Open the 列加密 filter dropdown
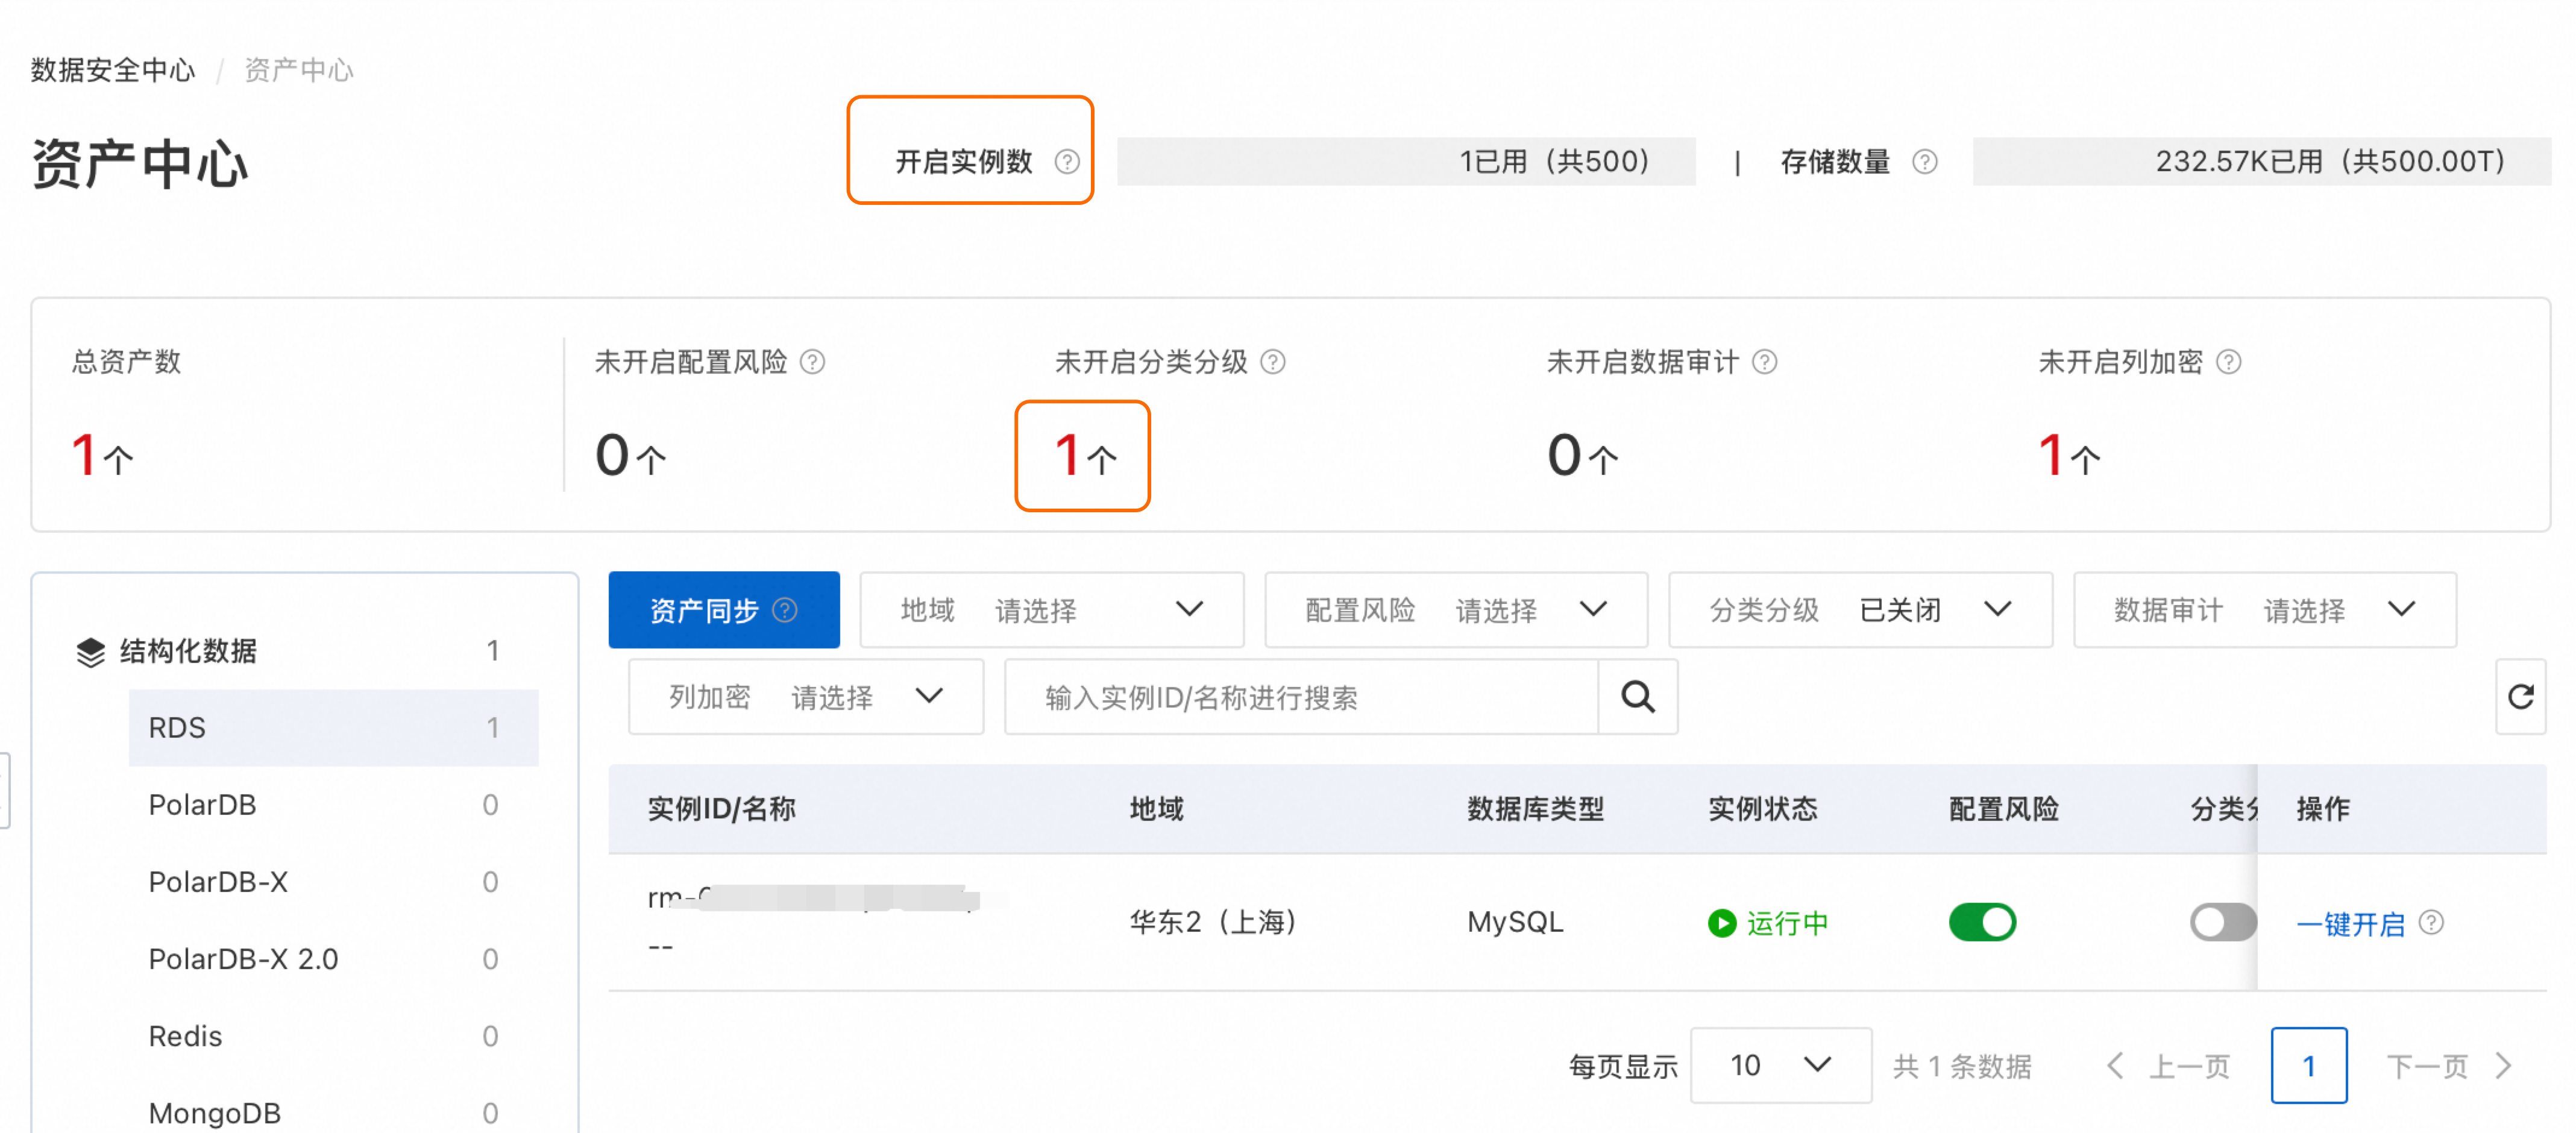Image resolution: width=2576 pixels, height=1133 pixels. [805, 697]
